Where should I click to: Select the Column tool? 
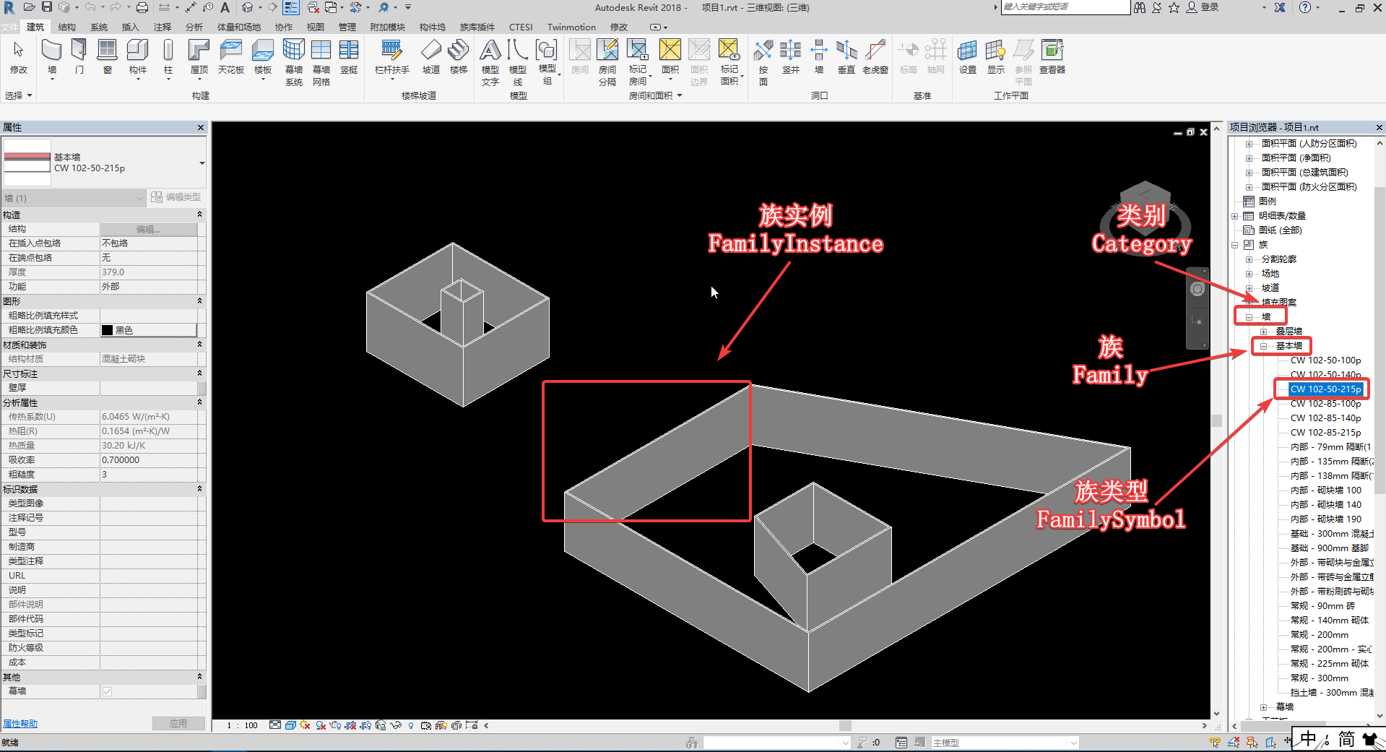point(168,58)
